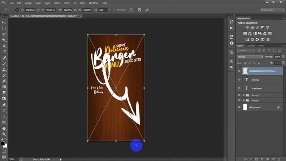Image resolution: width=286 pixels, height=161 pixels.
Task: Switch to the Paths tab
Action: [x=261, y=46]
